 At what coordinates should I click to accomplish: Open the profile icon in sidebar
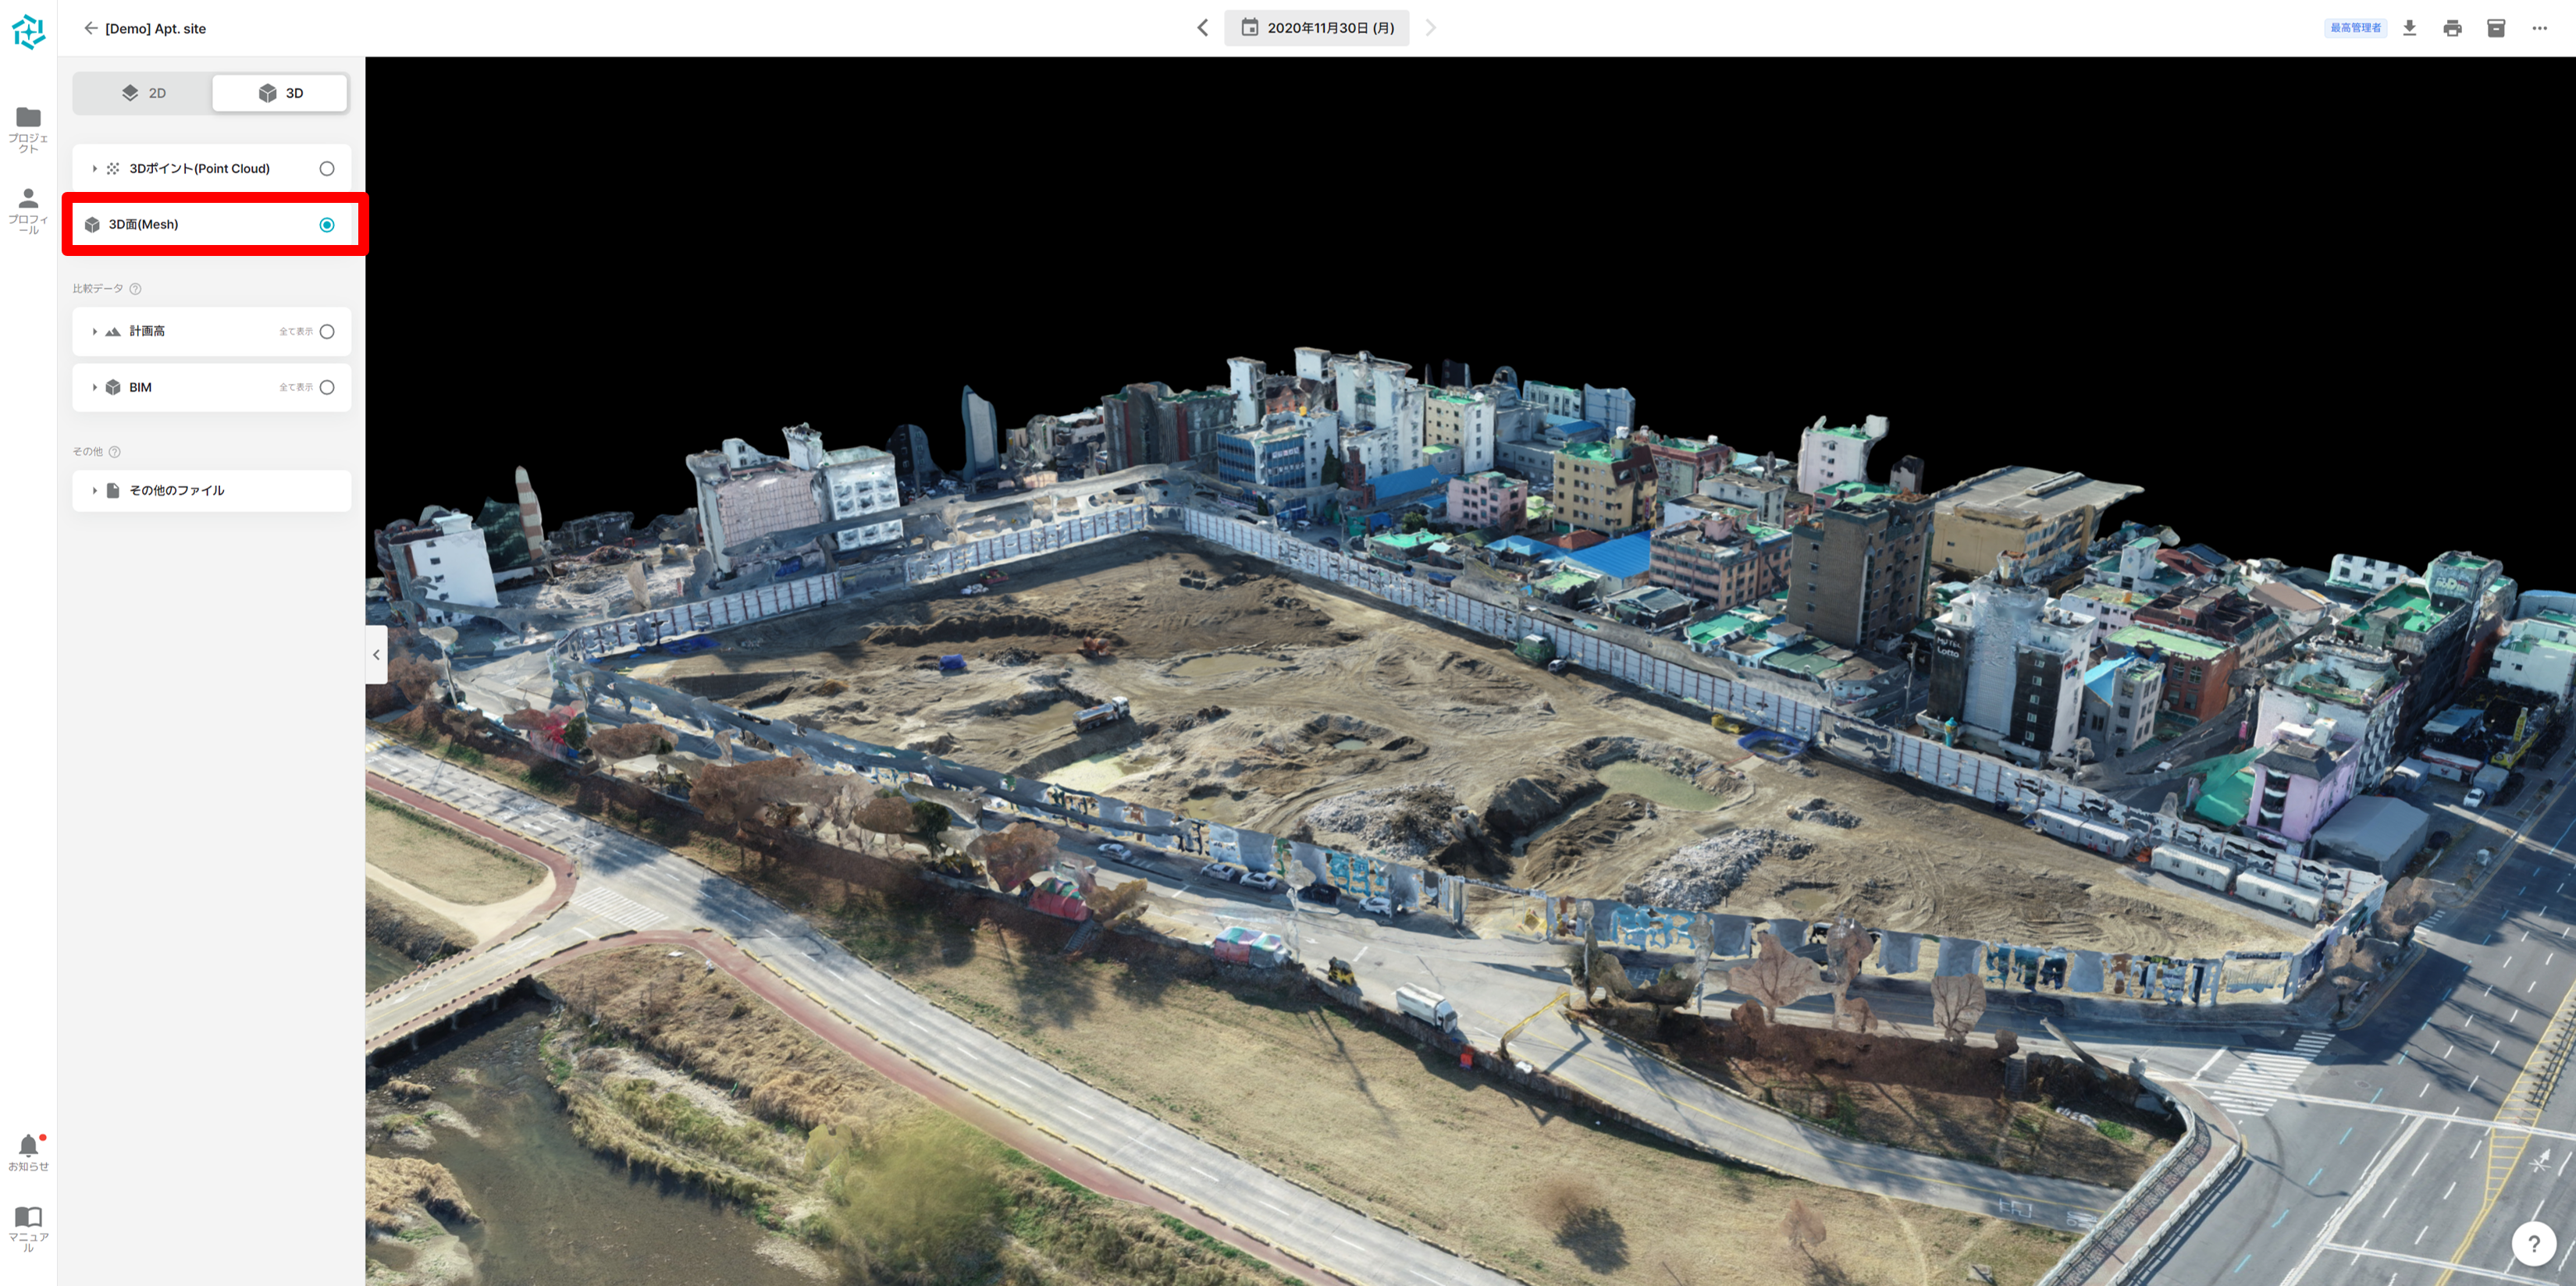point(28,199)
